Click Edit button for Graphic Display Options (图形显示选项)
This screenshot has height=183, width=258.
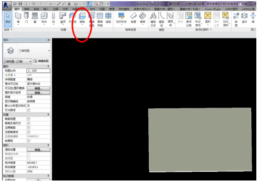[x=38, y=93]
